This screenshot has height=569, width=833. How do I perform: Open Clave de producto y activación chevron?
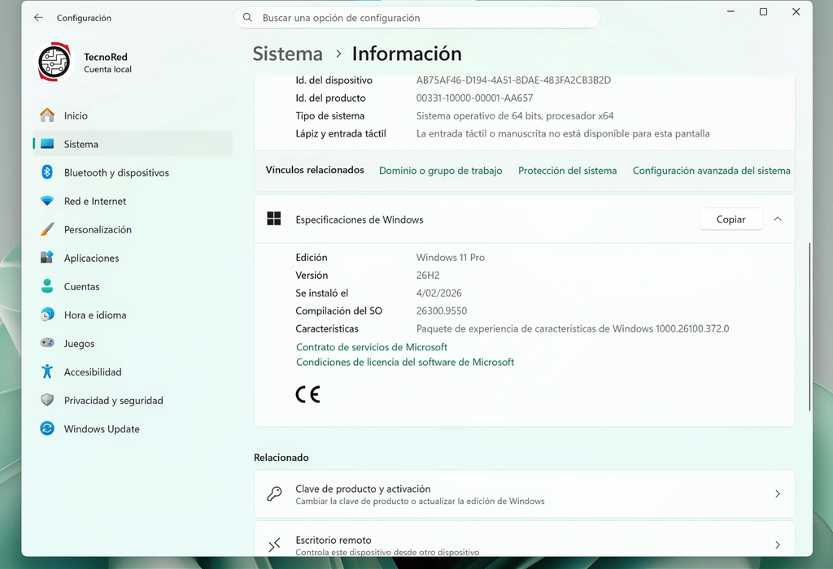click(x=778, y=493)
